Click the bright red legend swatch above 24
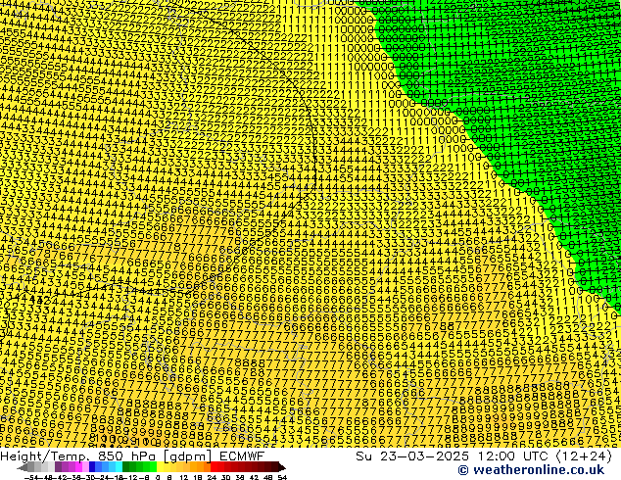 click(214, 467)
